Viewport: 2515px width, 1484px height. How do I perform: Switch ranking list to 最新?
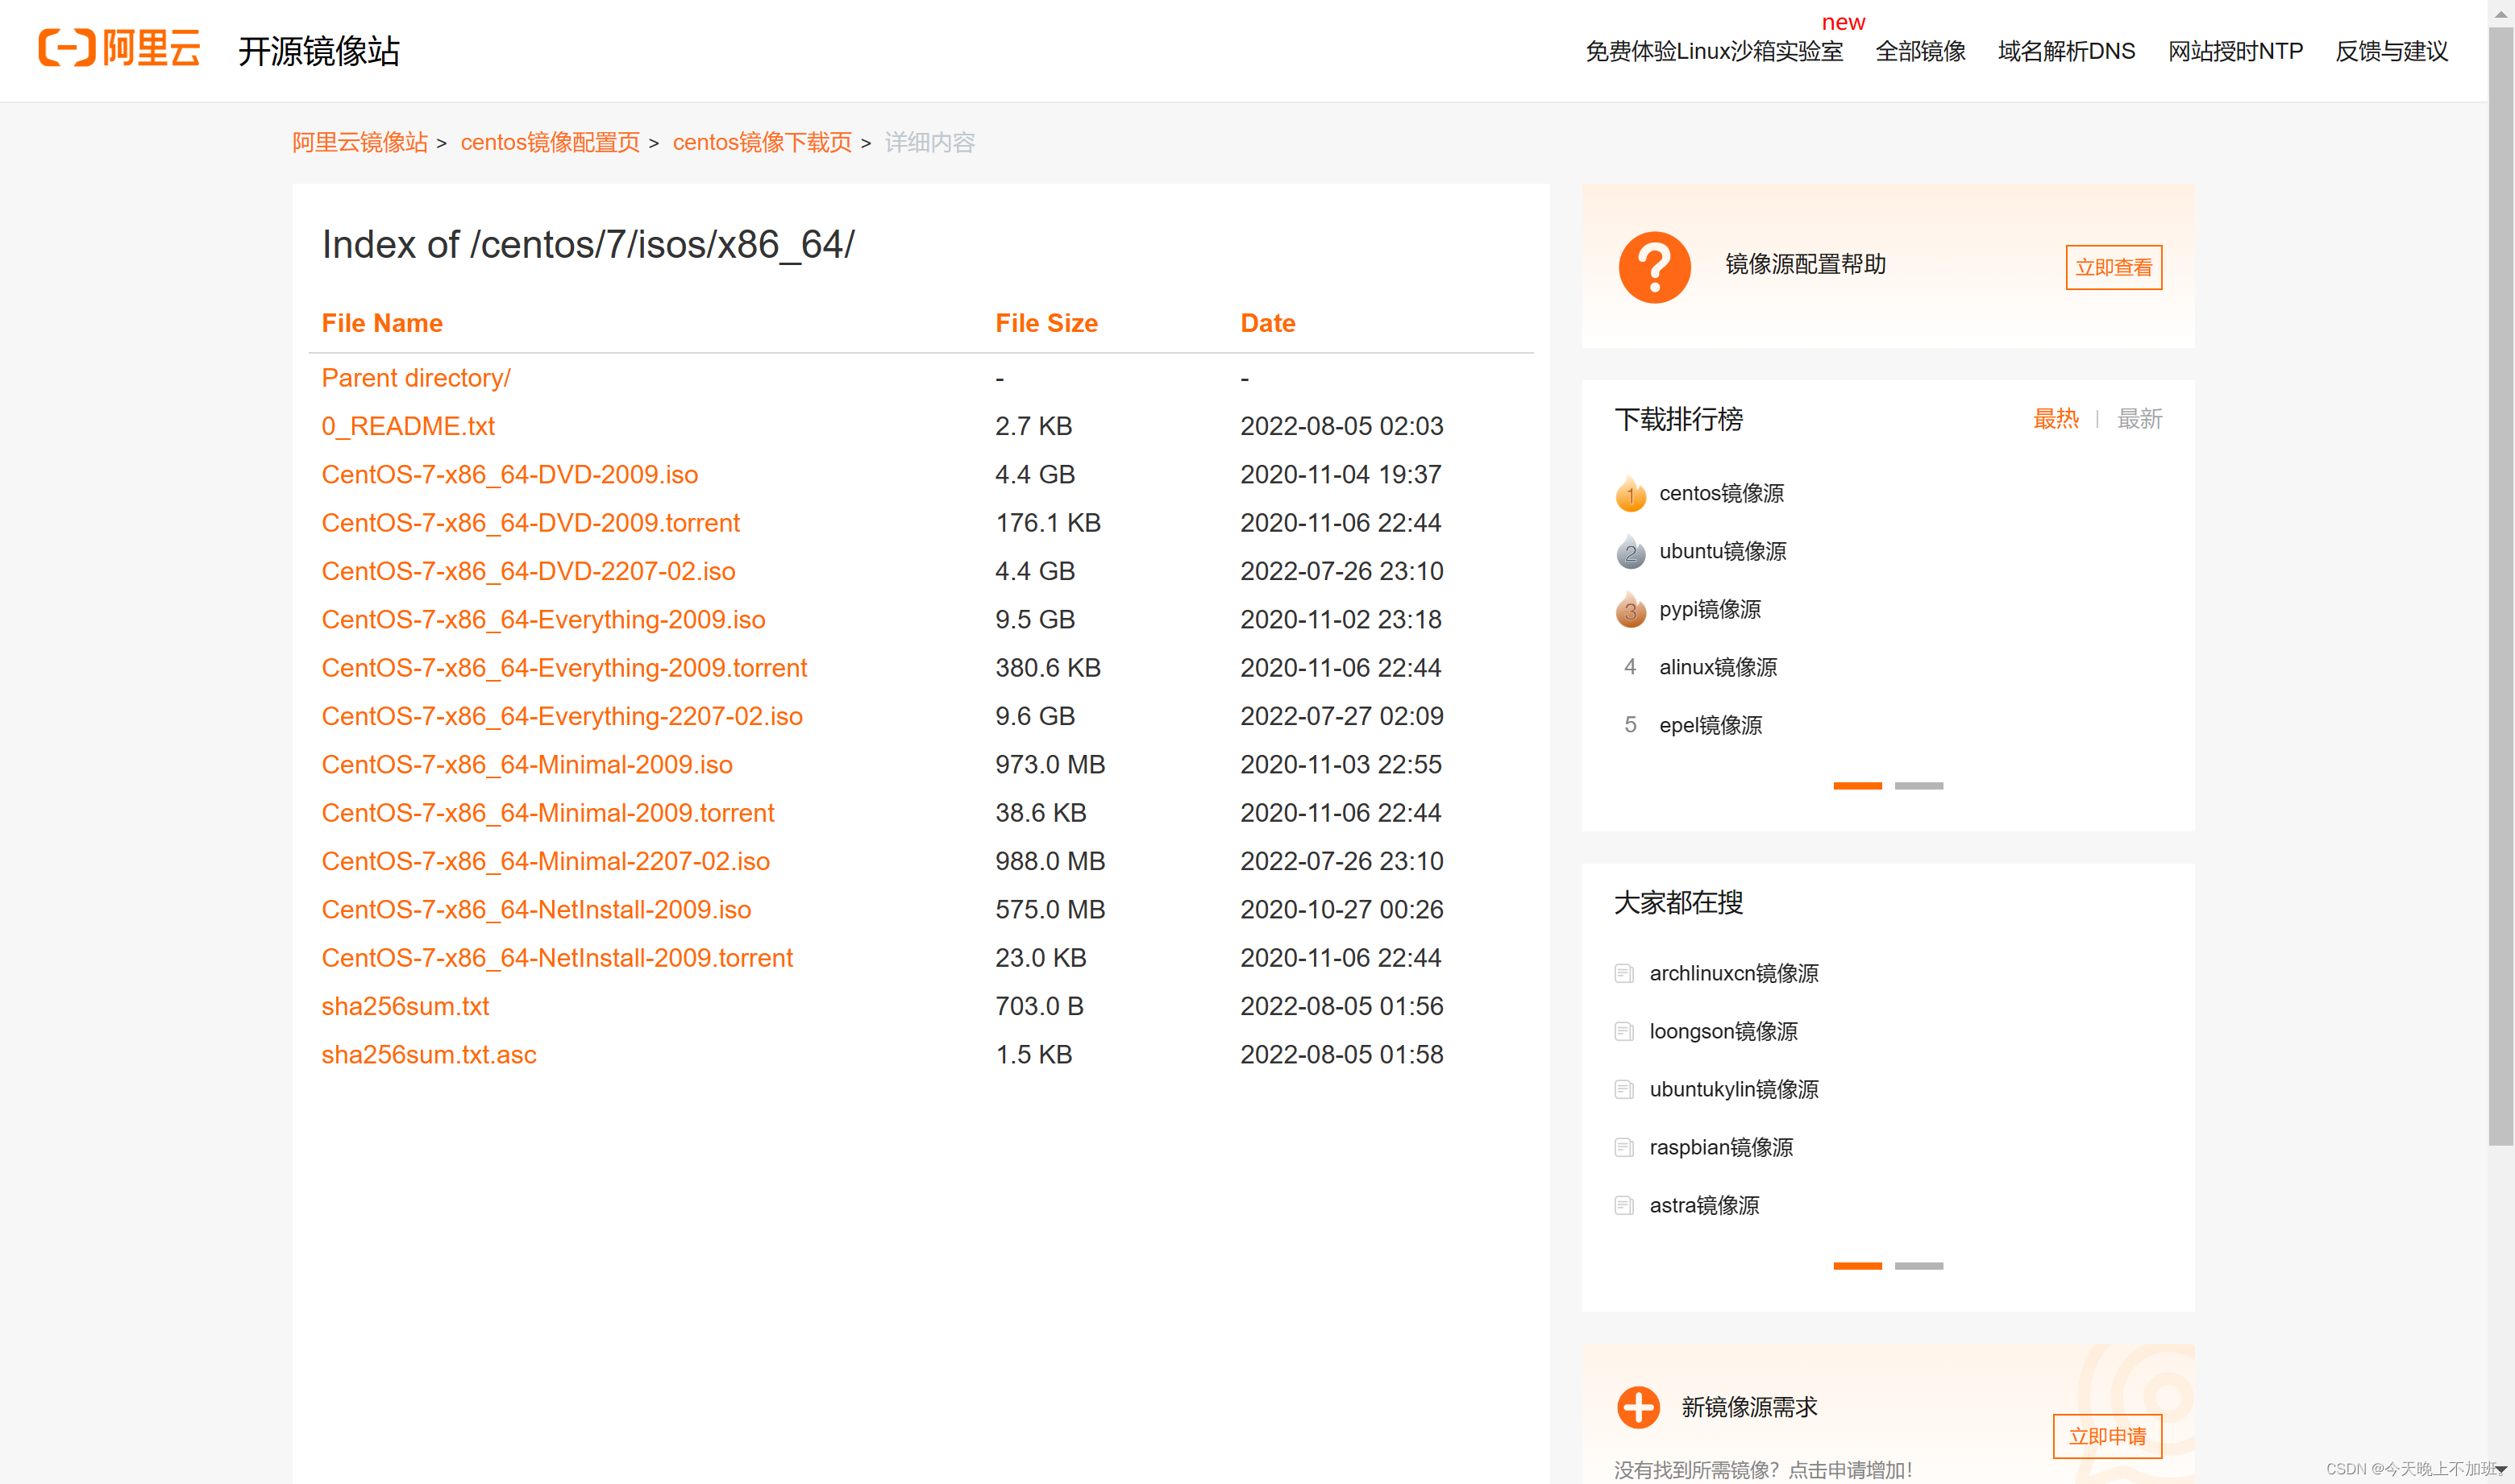2139,419
